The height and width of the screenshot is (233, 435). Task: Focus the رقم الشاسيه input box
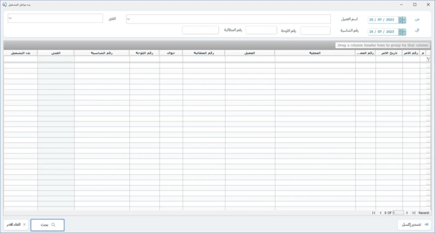(x=315, y=30)
